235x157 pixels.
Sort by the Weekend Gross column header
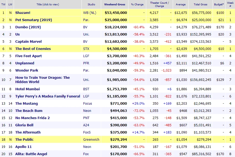(115, 5)
